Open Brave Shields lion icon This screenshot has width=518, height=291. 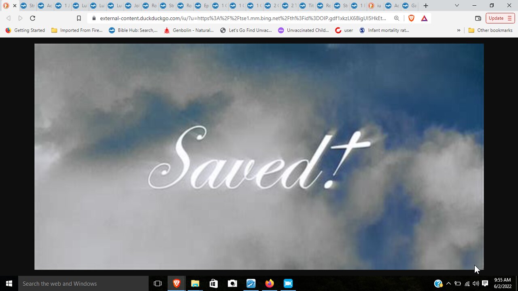pyautogui.click(x=412, y=18)
